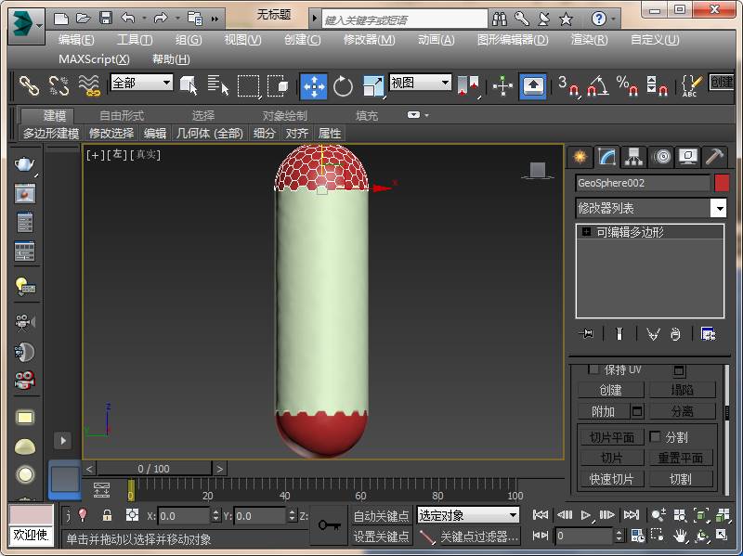743x556 pixels.
Task: Select the Select Object tool
Action: pyautogui.click(x=189, y=85)
